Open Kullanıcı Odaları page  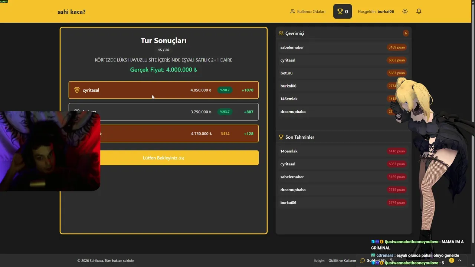pyautogui.click(x=308, y=11)
